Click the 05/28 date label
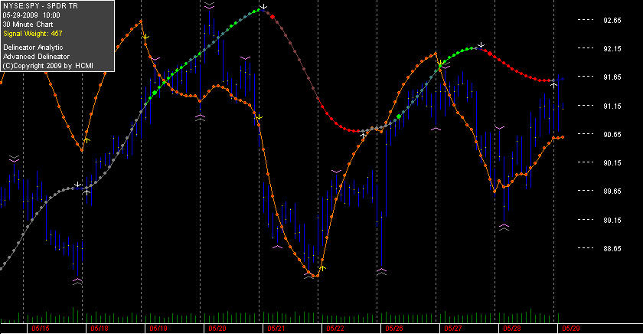This screenshot has height=334, width=643. point(512,329)
